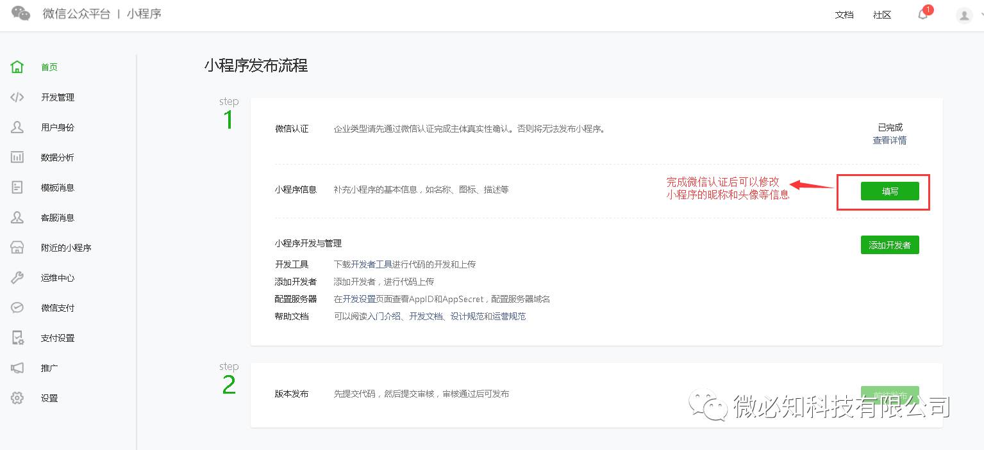Screen dimensions: 984x450
Task: Click the 数据分析 chart icon
Action: [x=17, y=157]
